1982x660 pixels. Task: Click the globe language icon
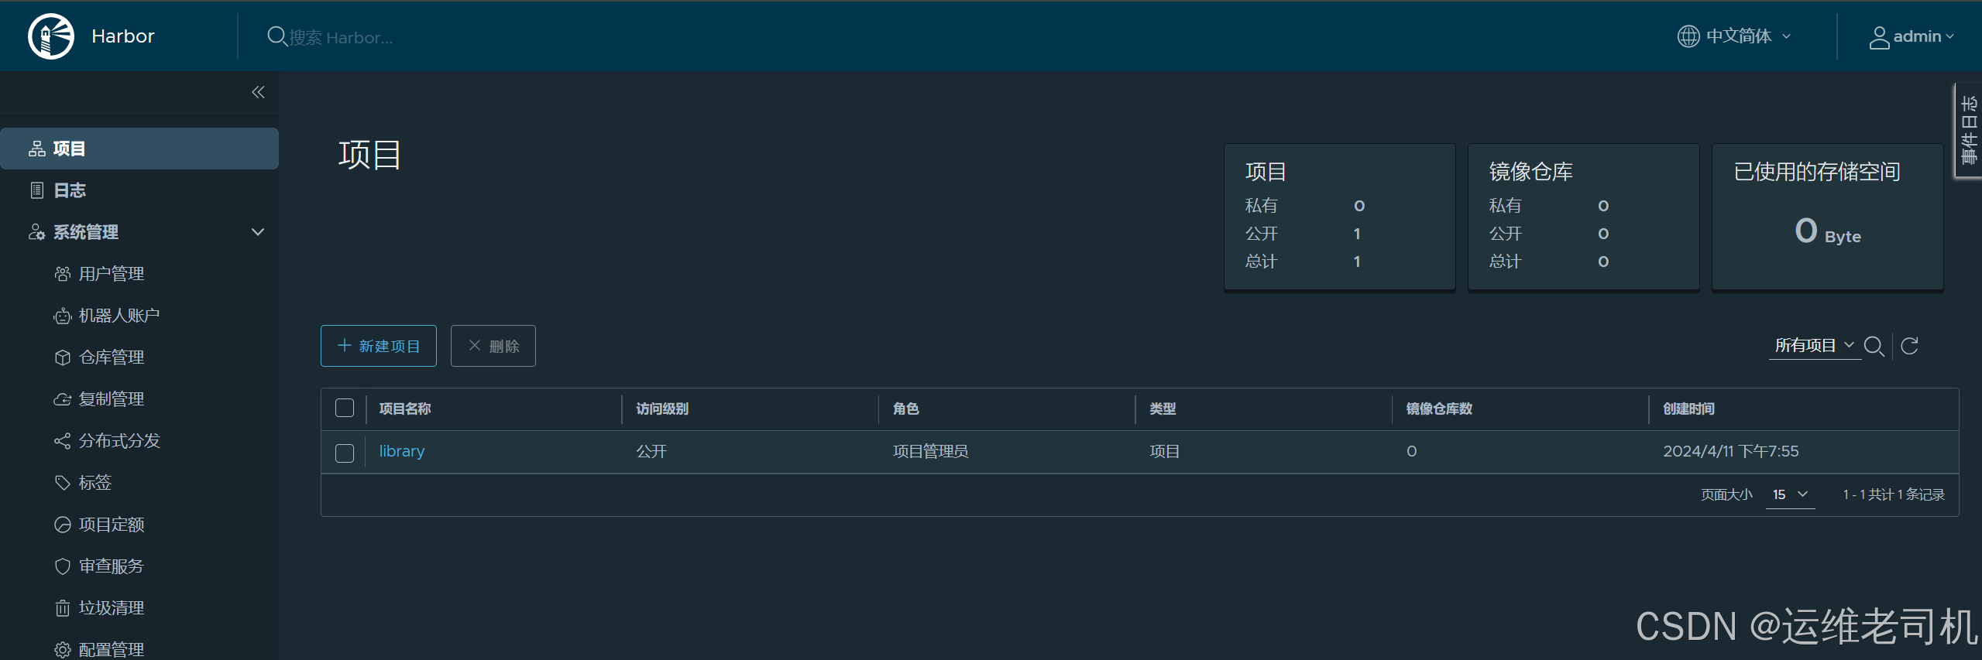point(1688,36)
